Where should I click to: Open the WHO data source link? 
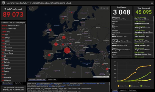point(38,85)
